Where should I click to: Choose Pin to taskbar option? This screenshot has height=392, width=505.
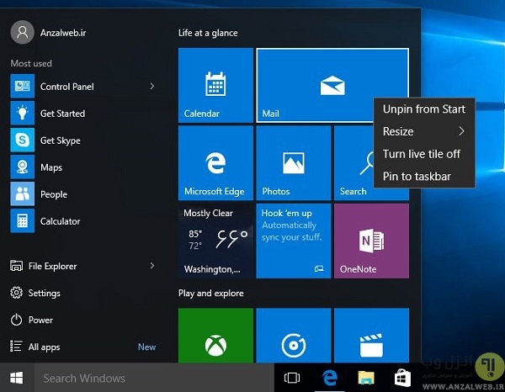click(417, 177)
